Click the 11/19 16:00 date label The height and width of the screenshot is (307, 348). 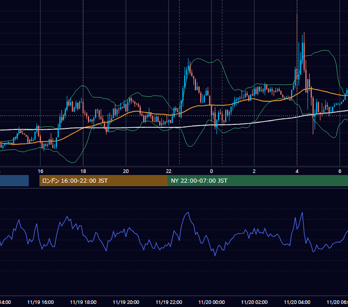[40, 302]
